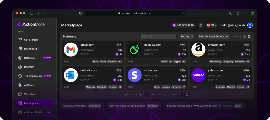Expand stripe.com +1 more tags
The height and width of the screenshot is (120, 270).
pos(184,87)
